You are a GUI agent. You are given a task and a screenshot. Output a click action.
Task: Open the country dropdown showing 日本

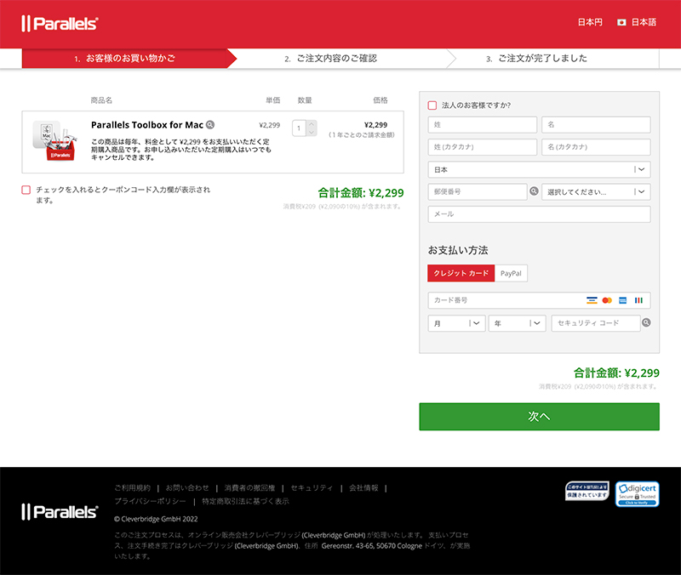click(539, 169)
